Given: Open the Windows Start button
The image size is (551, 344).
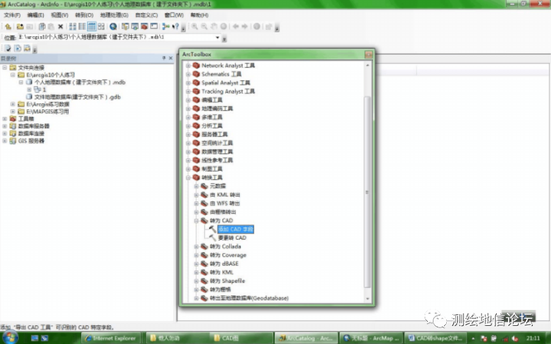Looking at the screenshot, I should [10, 338].
